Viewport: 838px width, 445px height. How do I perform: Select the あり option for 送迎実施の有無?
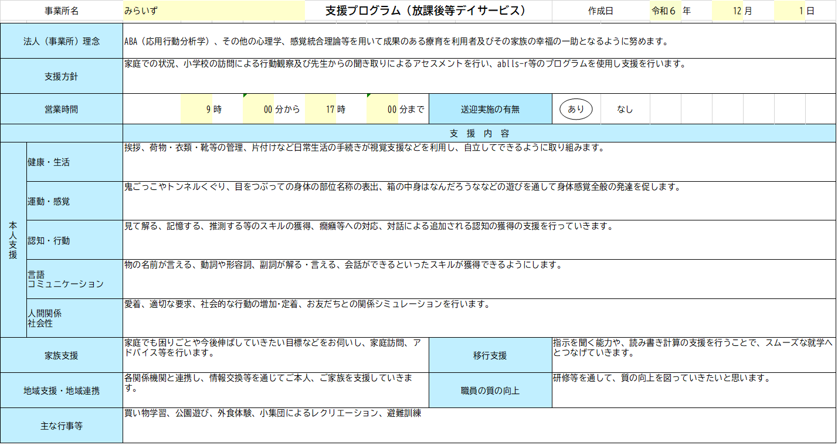click(576, 109)
